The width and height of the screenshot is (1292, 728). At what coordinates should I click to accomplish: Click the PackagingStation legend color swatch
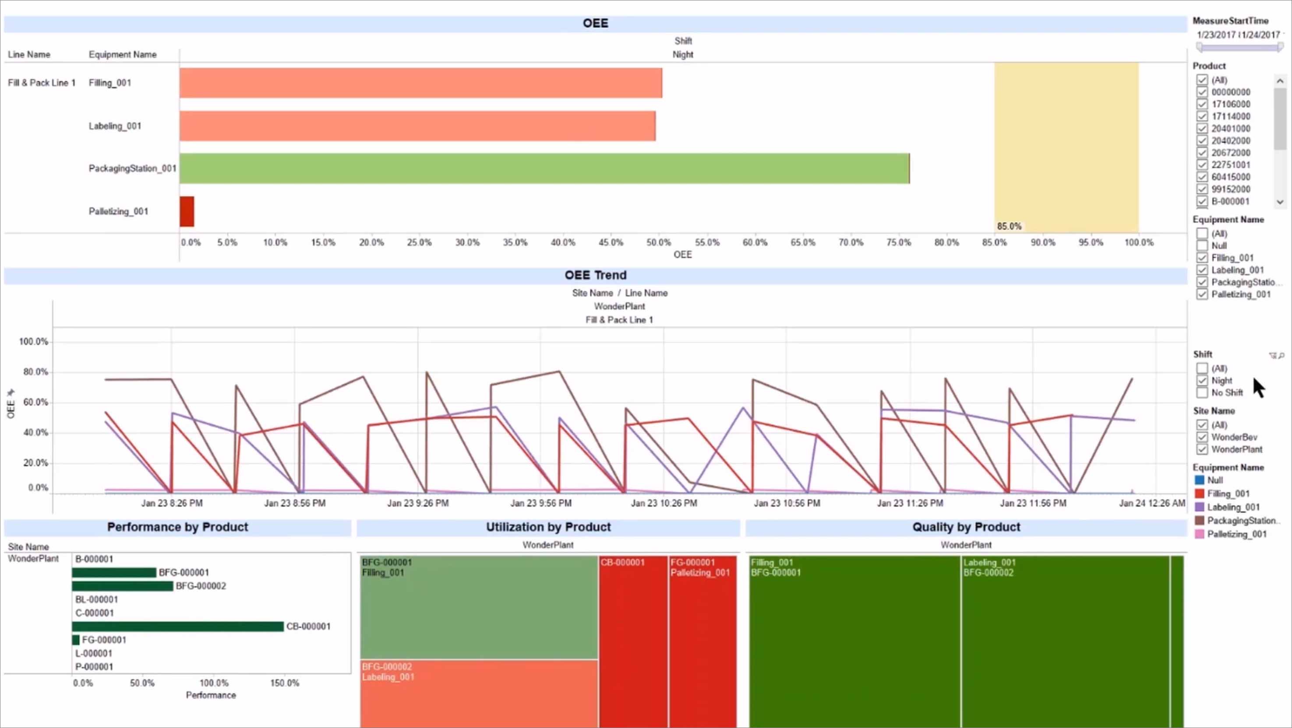pyautogui.click(x=1200, y=521)
